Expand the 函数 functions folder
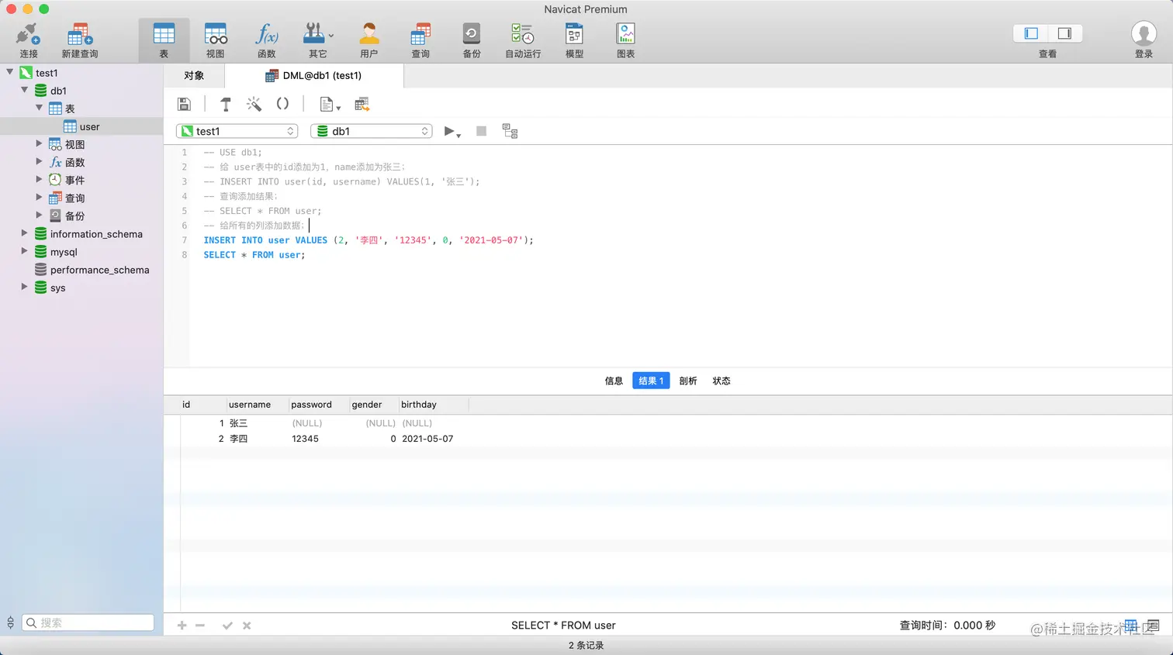Screen dimensions: 1173x655 coord(40,161)
